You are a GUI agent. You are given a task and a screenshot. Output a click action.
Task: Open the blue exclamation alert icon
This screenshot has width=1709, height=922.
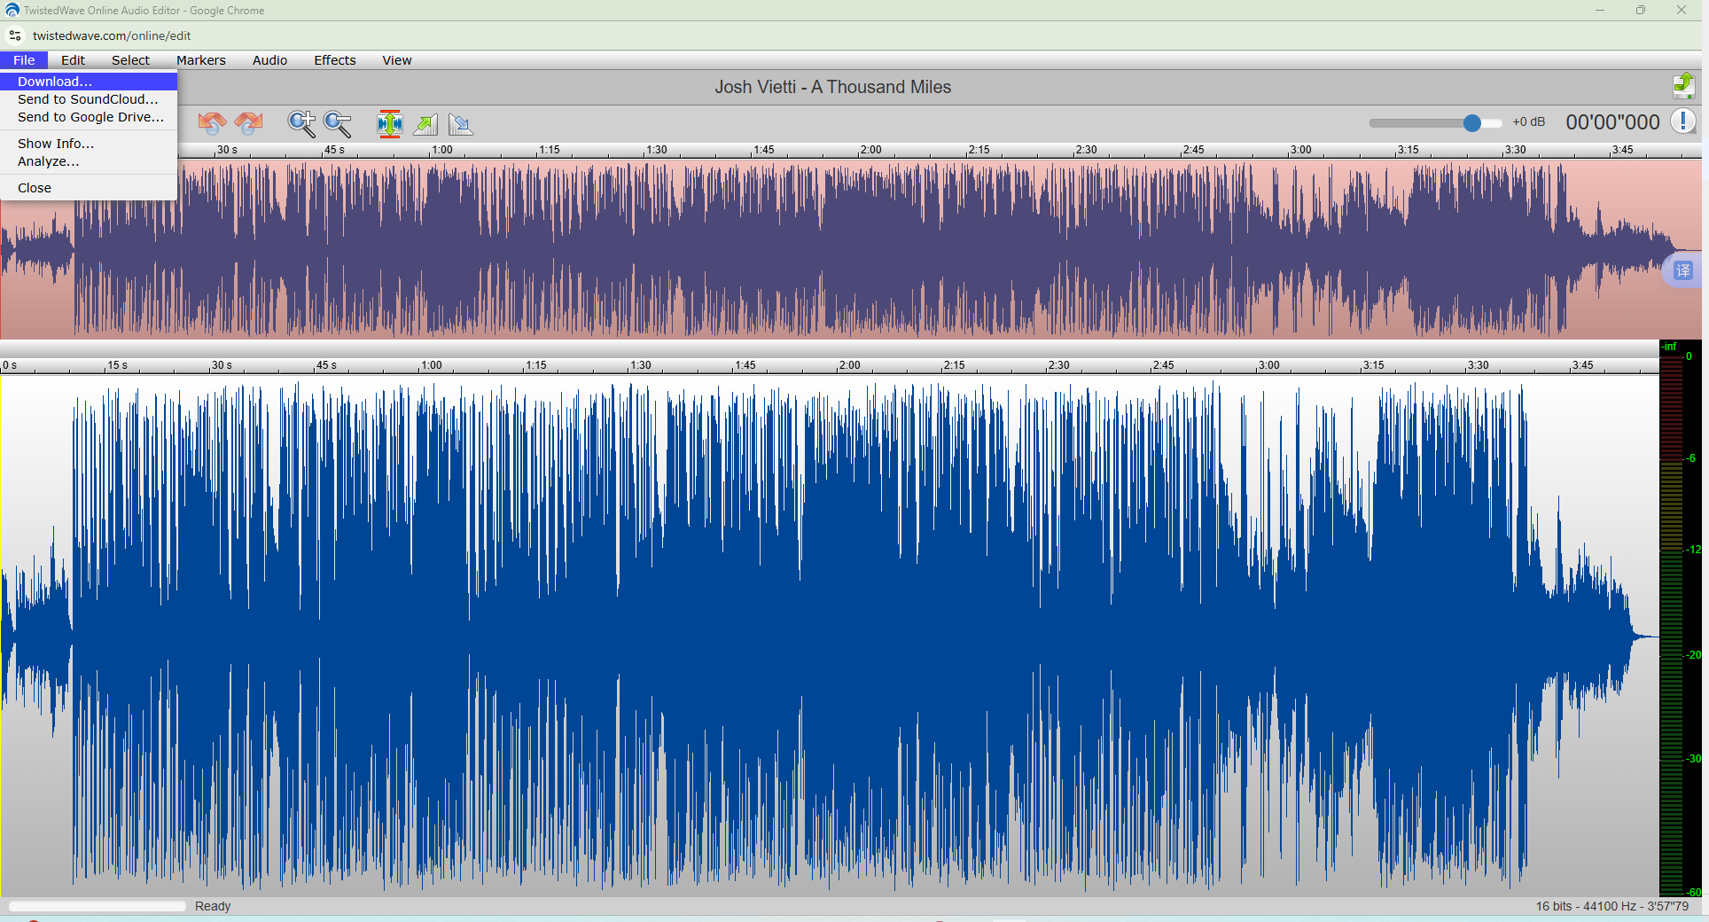pyautogui.click(x=1682, y=121)
